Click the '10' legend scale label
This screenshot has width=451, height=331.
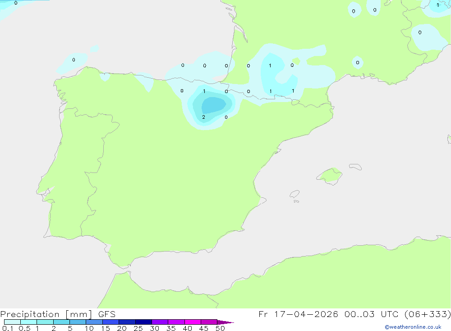(x=89, y=328)
